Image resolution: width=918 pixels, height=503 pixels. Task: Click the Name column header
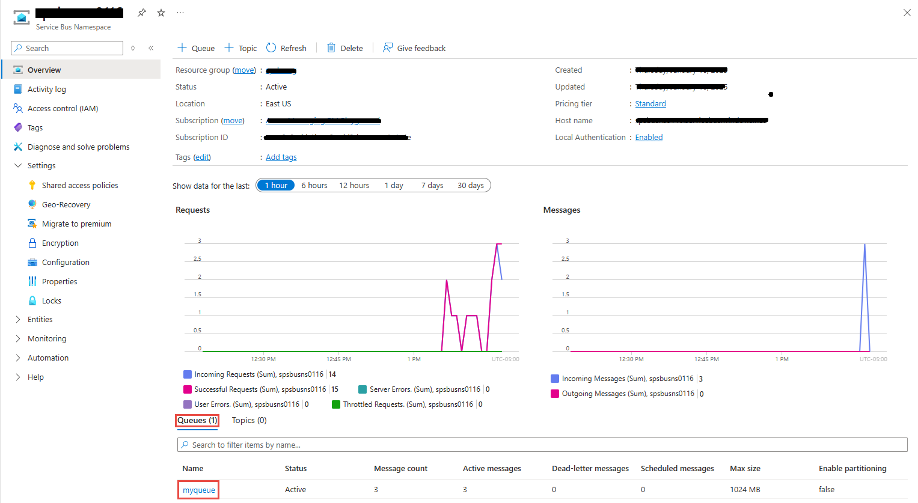click(193, 468)
